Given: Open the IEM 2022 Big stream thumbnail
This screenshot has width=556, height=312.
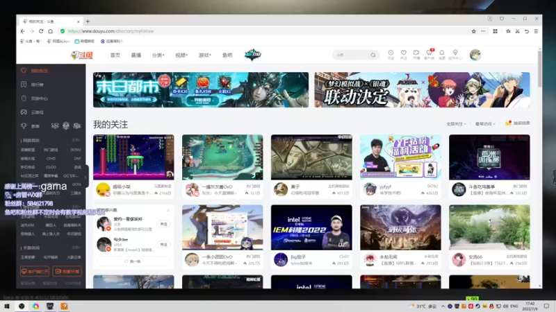Looking at the screenshot, I should [x=311, y=227].
